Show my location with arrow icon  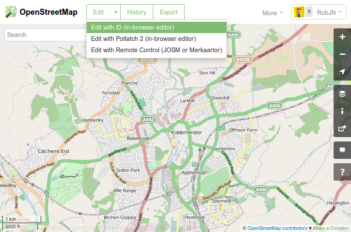[342, 71]
